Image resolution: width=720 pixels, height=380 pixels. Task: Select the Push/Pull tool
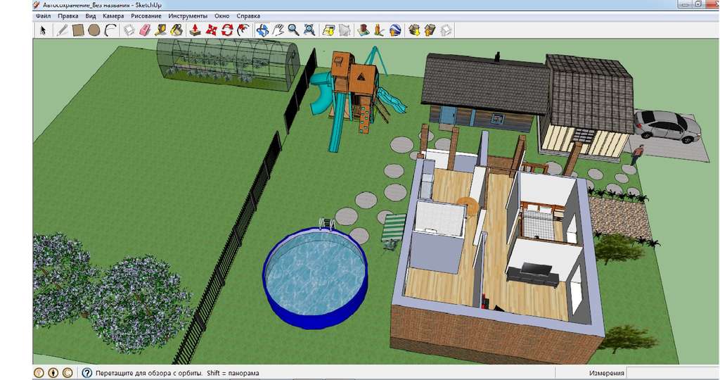click(195, 30)
